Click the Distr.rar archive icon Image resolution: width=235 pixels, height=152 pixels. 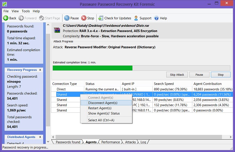(57, 31)
